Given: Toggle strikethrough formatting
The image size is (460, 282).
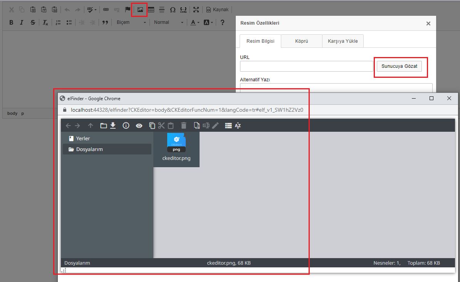Looking at the screenshot, I should (x=33, y=22).
